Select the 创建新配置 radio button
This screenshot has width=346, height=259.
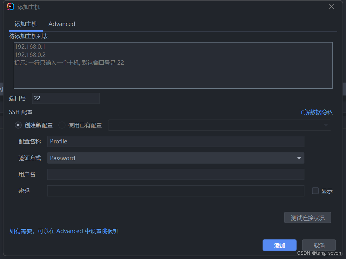18,125
